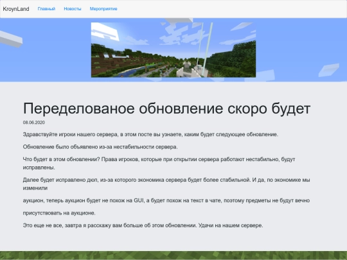
Task: Click the KroynLand brand name
Action: [16, 9]
